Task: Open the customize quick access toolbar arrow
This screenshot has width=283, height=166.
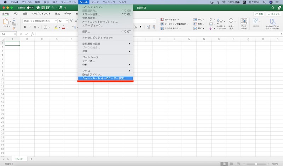Action: click(65, 8)
